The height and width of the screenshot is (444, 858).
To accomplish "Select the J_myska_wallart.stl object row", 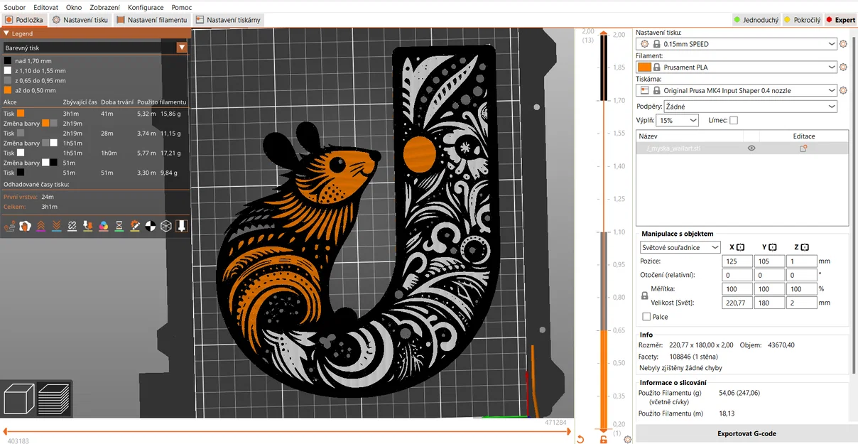I will [742, 148].
